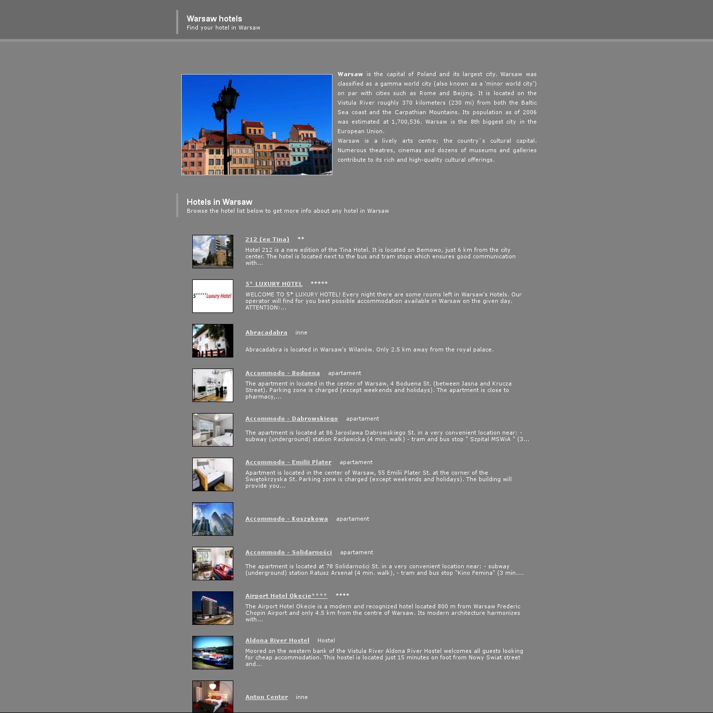Click the Aldona River Hostel boat thumbnail
Viewport: 713px width, 713px height.
click(x=213, y=652)
